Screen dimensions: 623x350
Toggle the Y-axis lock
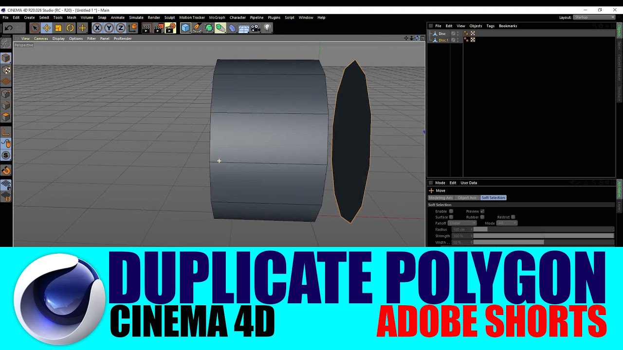pos(109,28)
